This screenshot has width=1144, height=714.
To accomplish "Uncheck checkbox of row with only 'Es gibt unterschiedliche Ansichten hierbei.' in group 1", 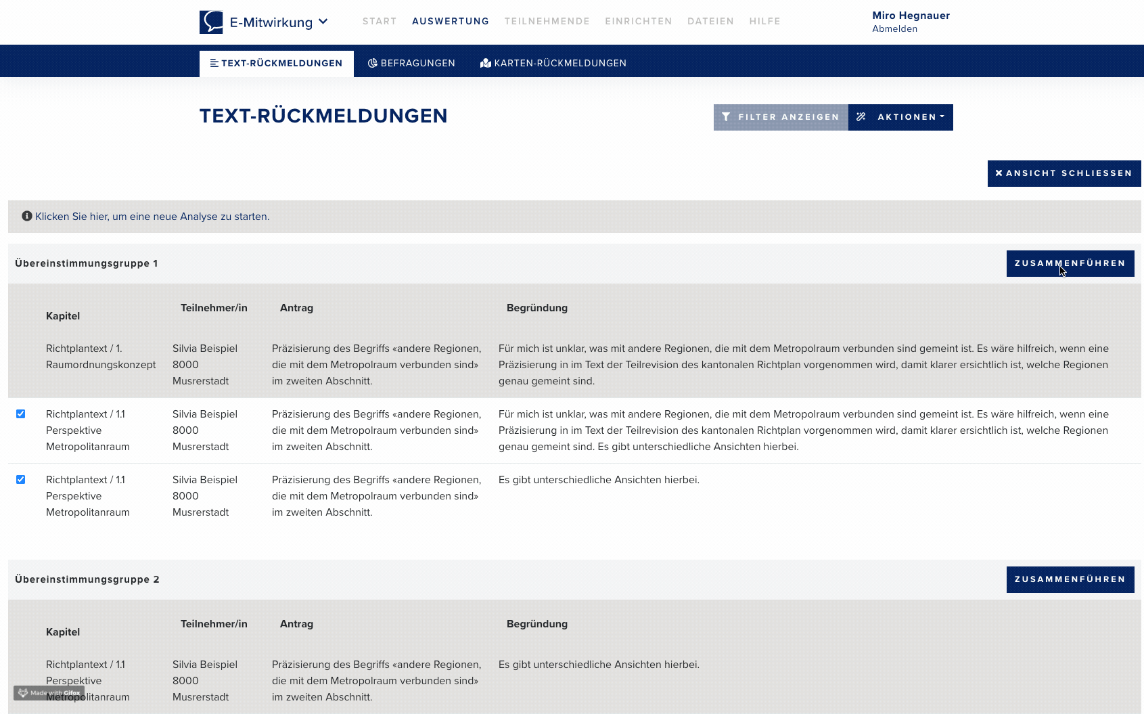I will click(x=20, y=480).
